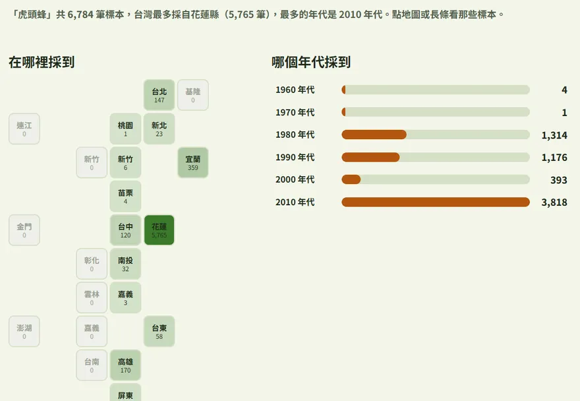Click the grey 新竹 tile showing 0

(92, 162)
